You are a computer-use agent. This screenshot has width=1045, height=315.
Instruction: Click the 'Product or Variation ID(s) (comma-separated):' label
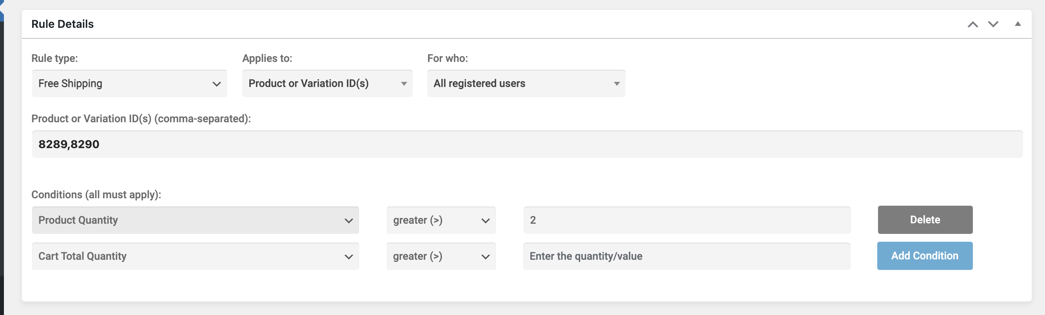tap(141, 119)
